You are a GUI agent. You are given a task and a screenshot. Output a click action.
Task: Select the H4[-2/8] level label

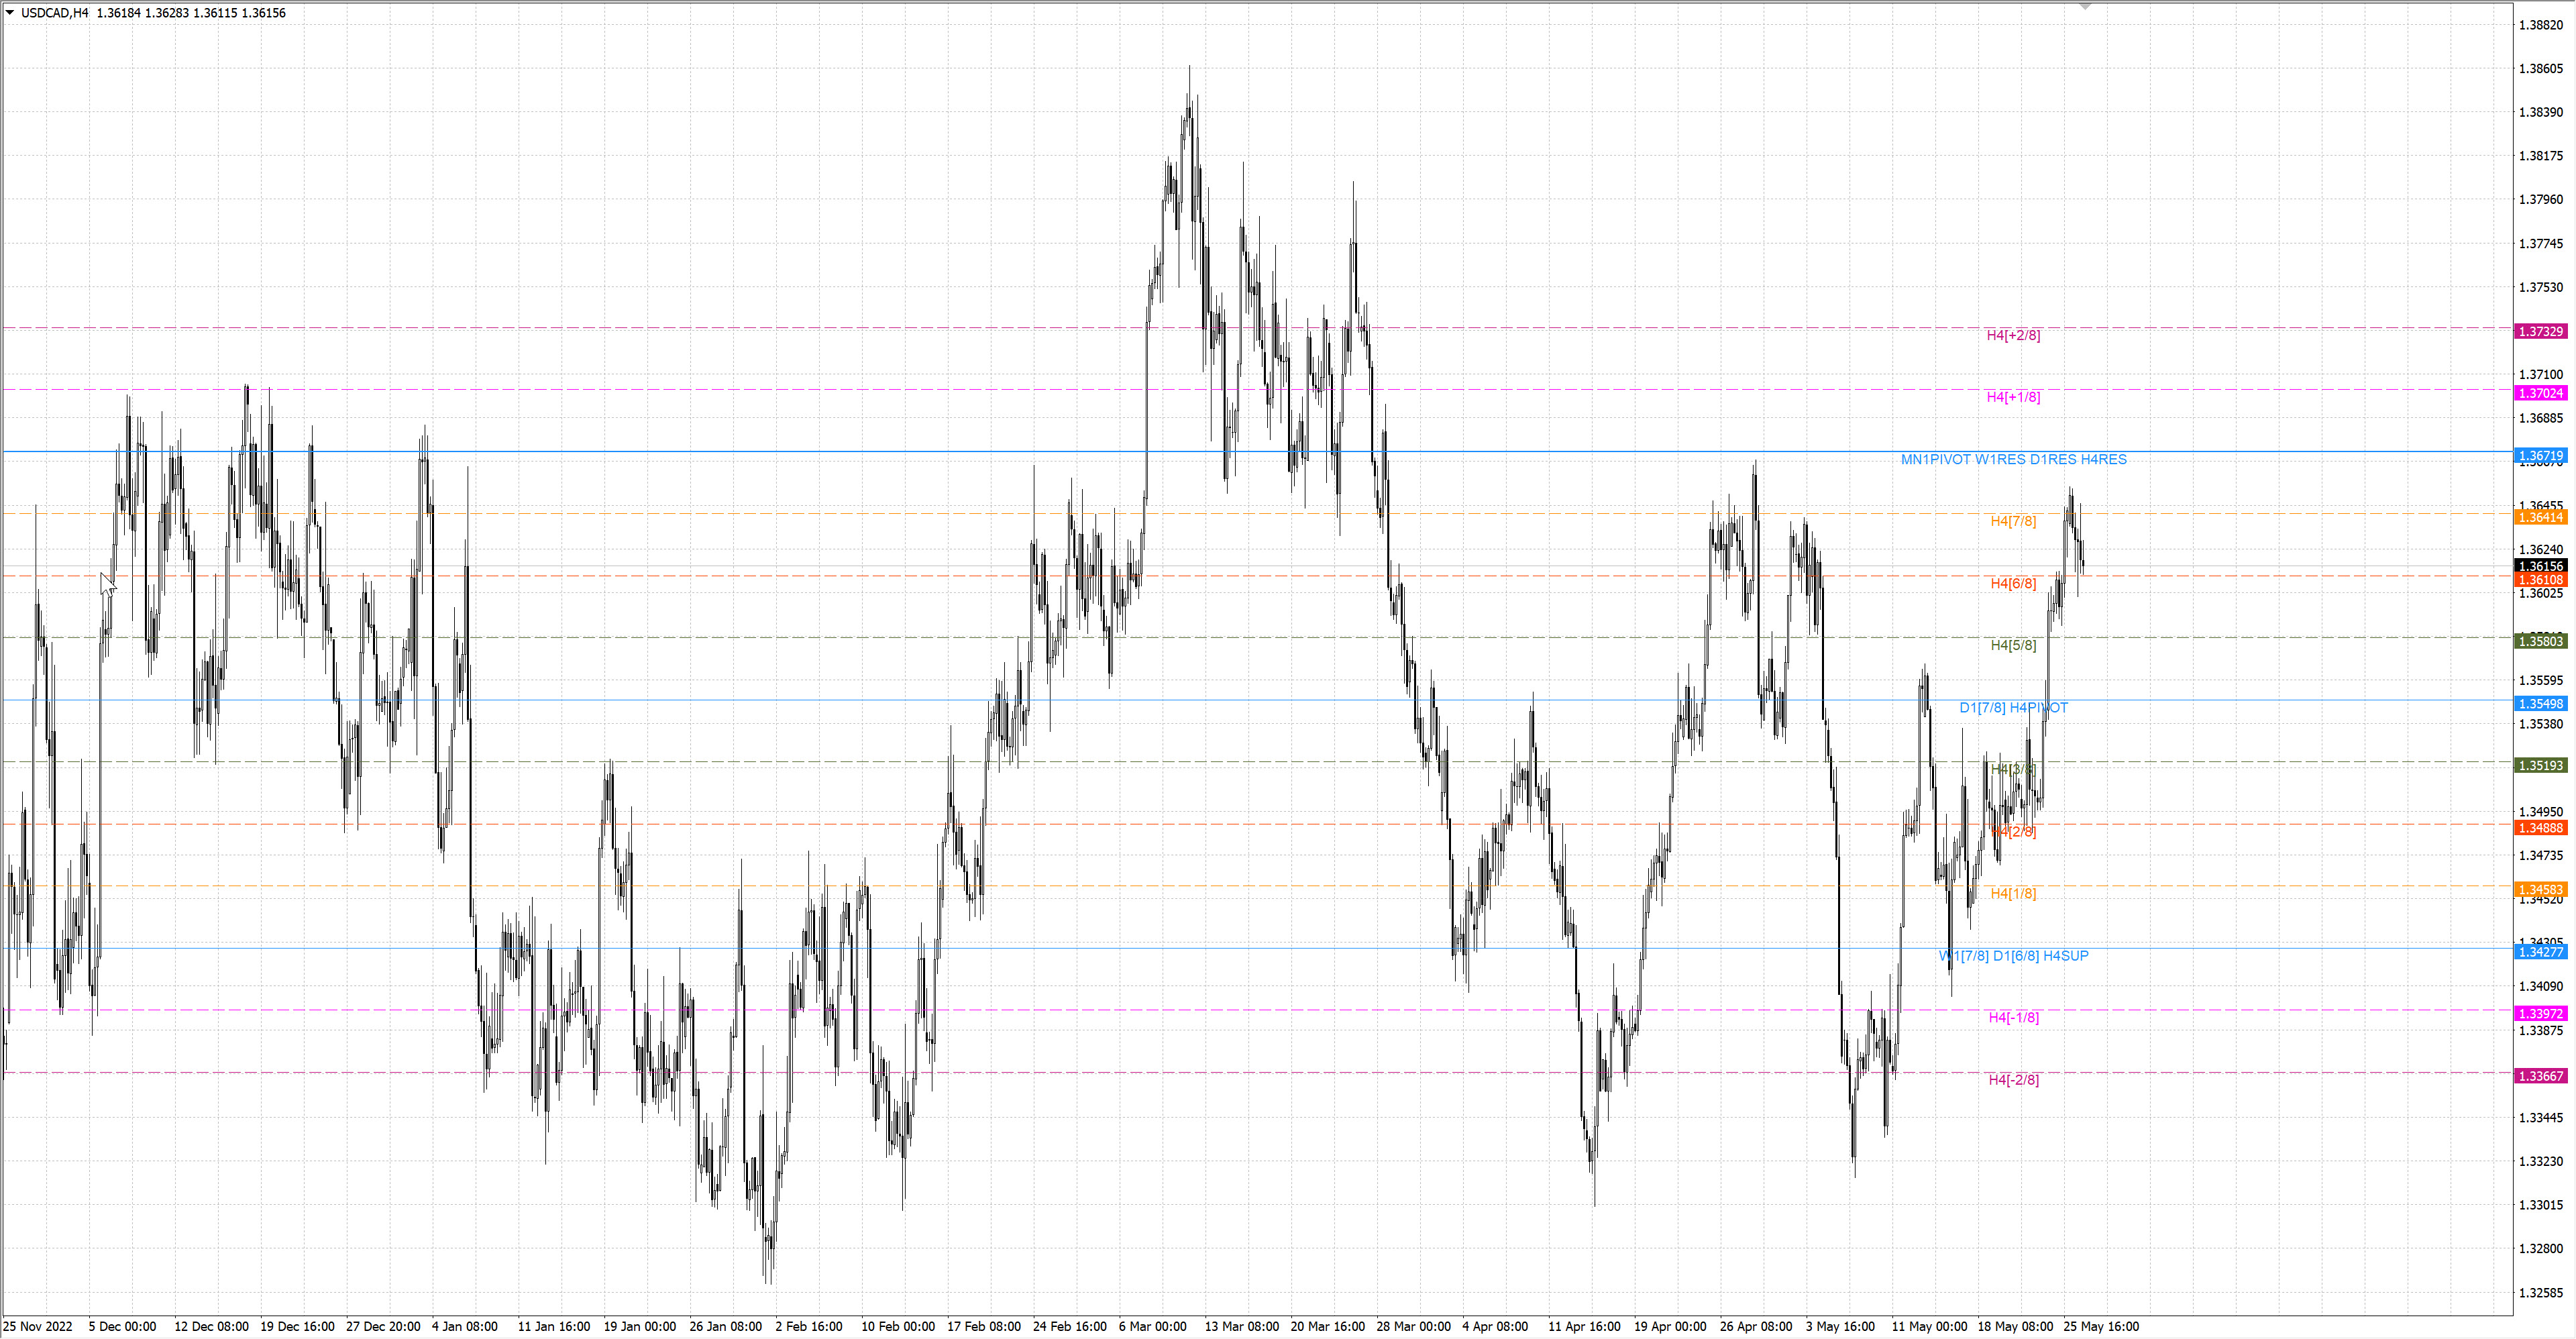(x=2013, y=1079)
